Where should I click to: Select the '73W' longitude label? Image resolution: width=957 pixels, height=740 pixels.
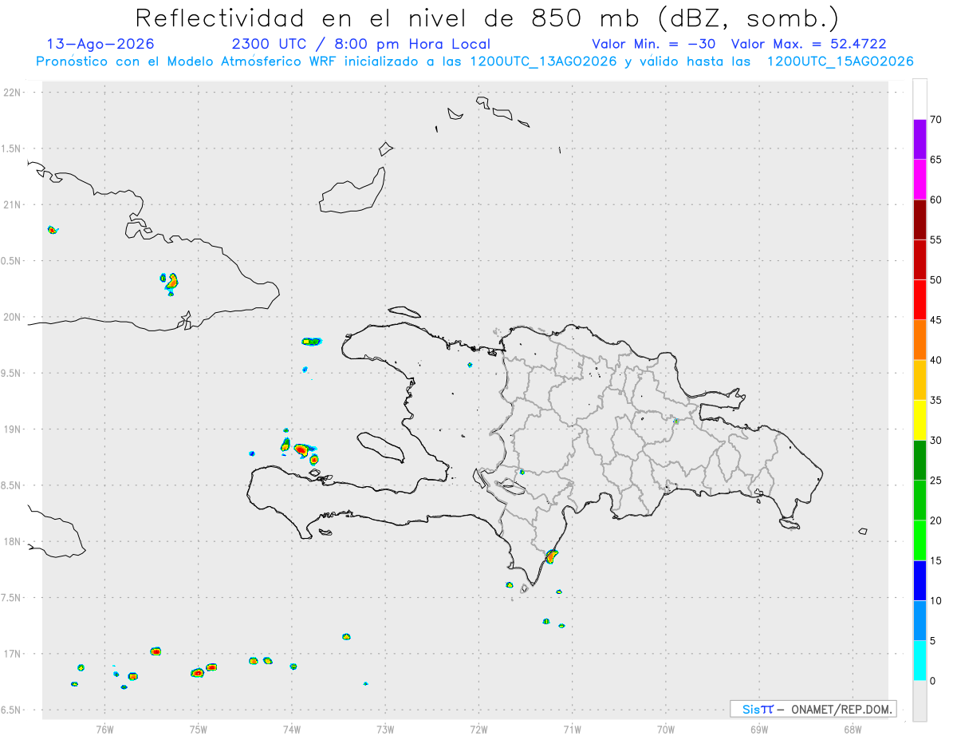(385, 729)
